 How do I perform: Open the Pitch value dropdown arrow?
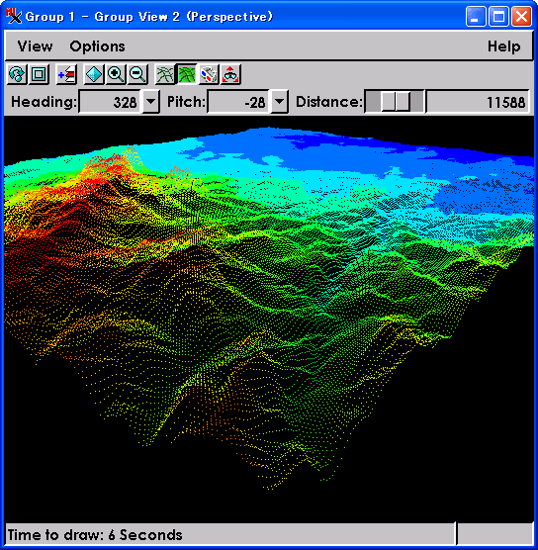tap(280, 102)
